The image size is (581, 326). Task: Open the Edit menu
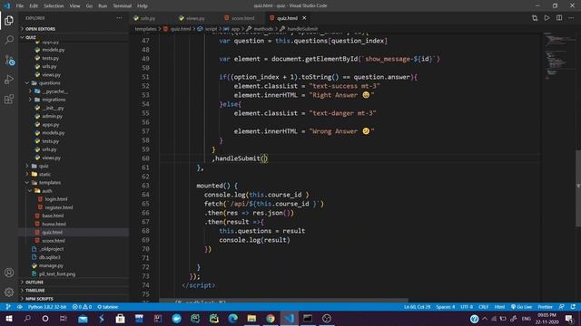point(34,6)
